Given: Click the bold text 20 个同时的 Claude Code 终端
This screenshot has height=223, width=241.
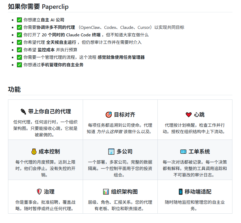Looking at the screenshot, I should (71, 35).
